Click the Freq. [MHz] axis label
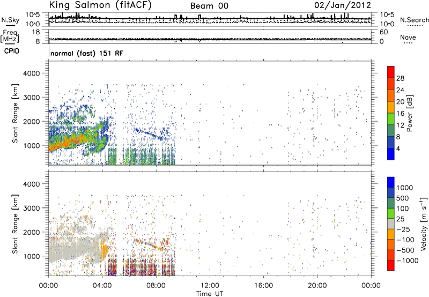 (x=10, y=36)
